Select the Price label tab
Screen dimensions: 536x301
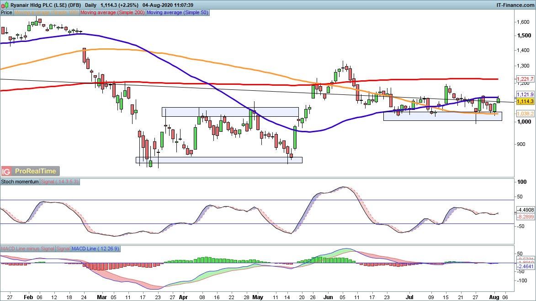click(6, 13)
